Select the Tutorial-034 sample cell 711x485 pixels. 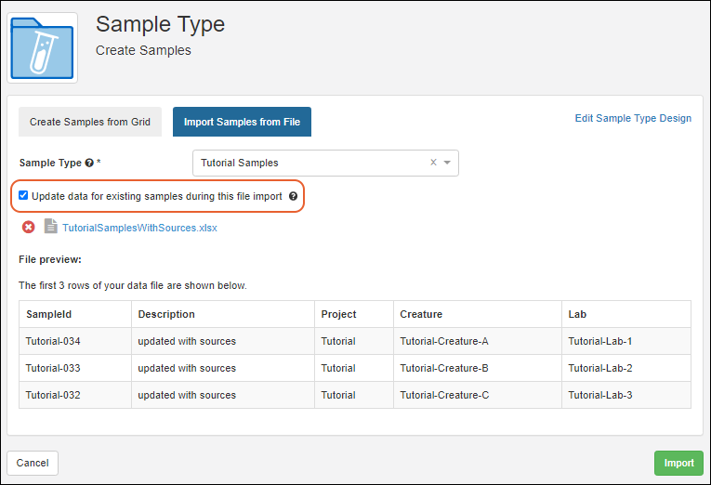[x=53, y=341]
